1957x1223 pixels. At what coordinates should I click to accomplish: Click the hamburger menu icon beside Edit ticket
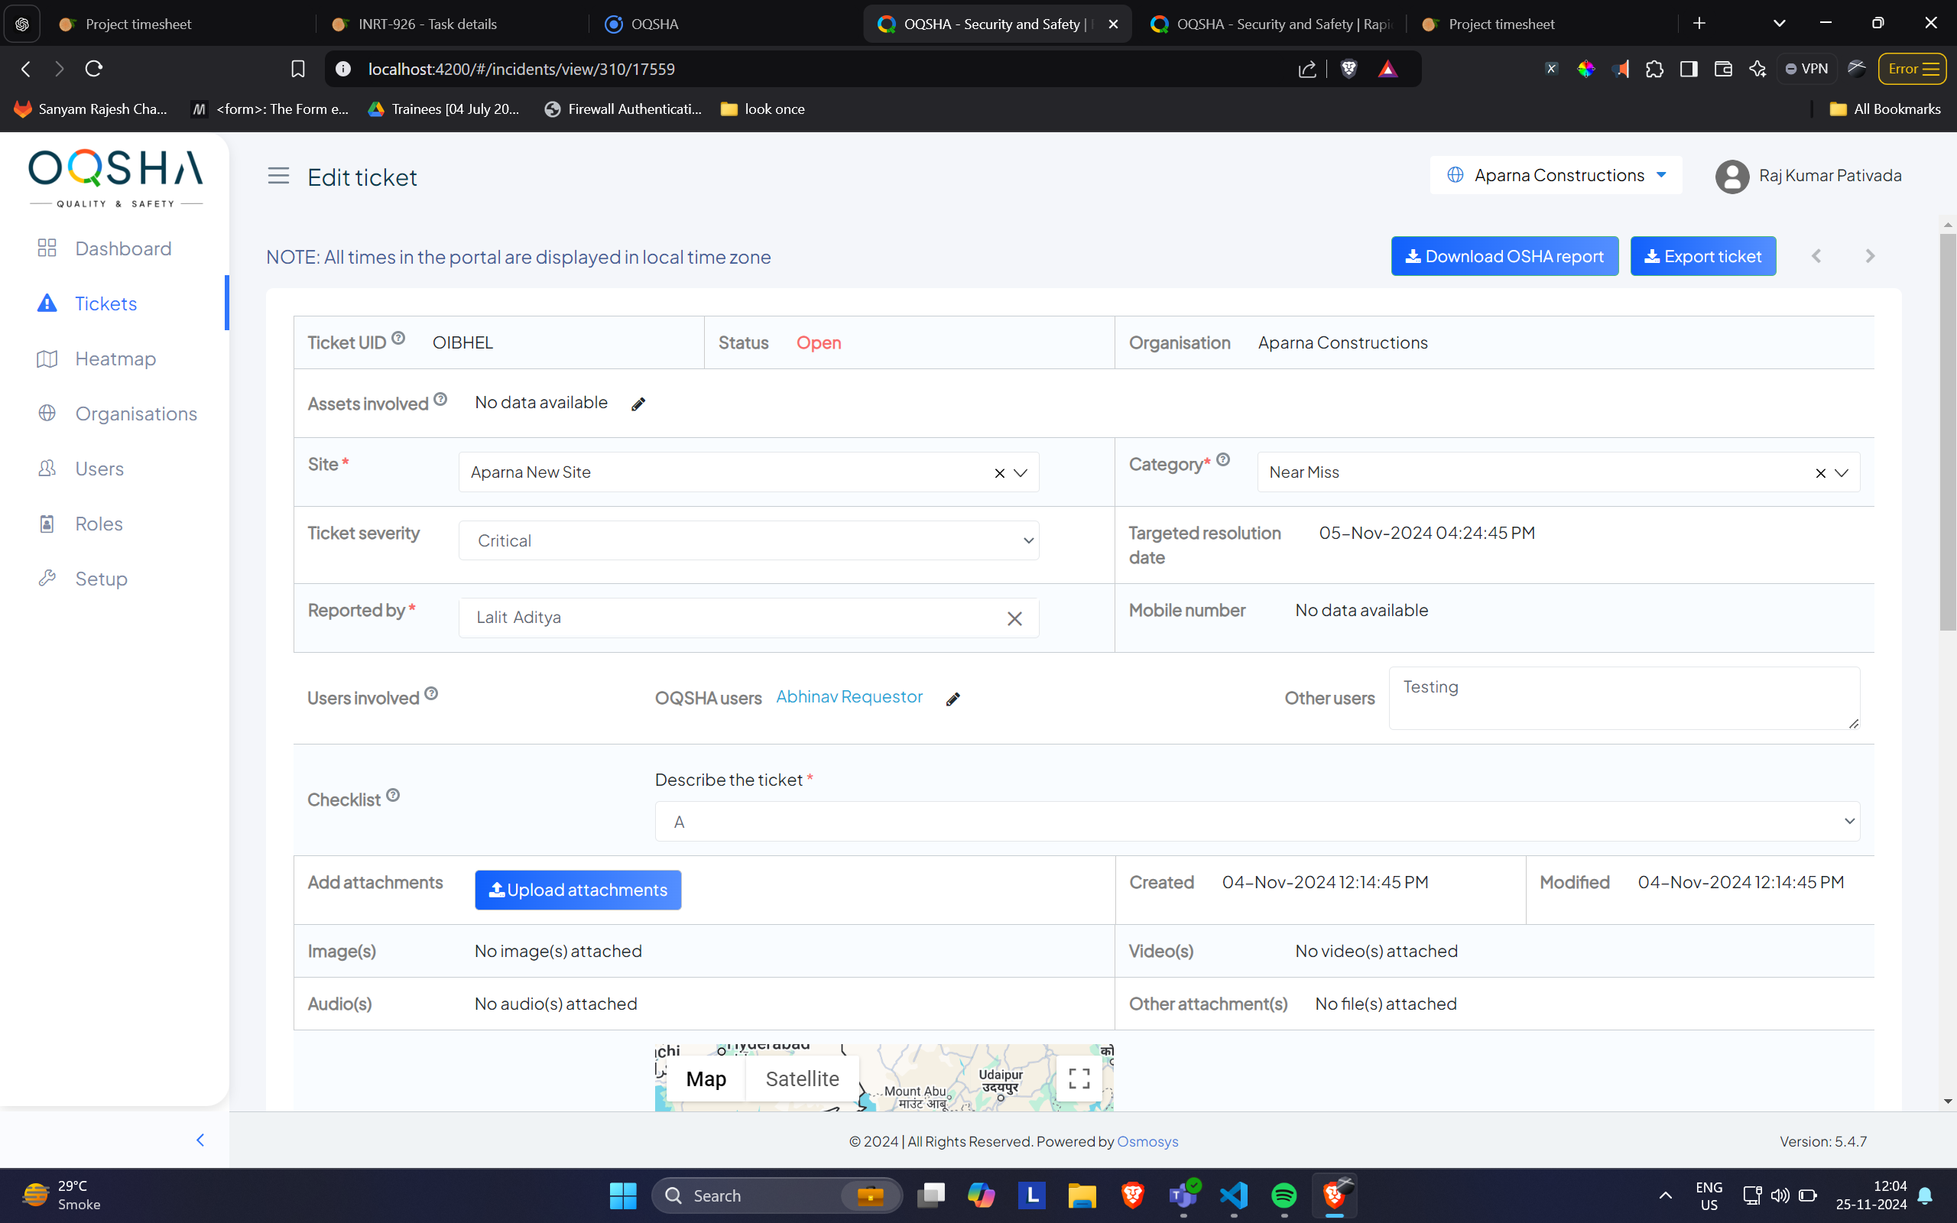click(278, 176)
